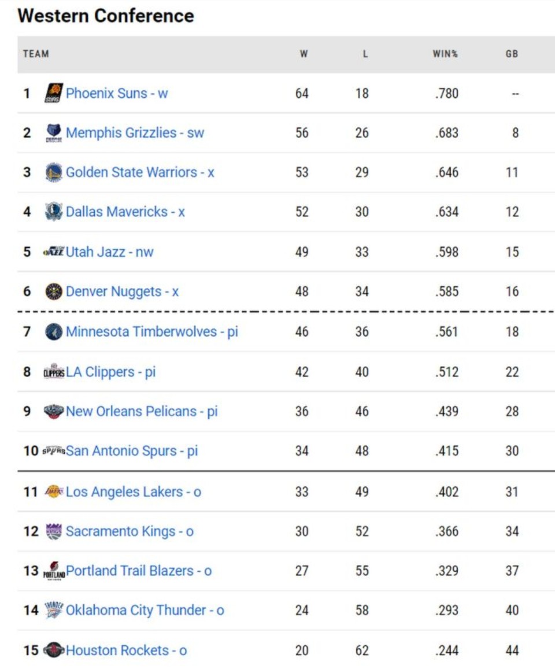Follow the San Antonio Spurs link
Viewport: 555px width, 669px height.
[132, 451]
